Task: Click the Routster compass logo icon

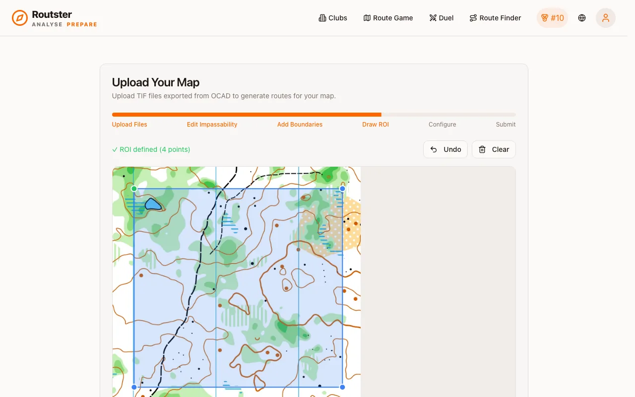Action: (20, 18)
